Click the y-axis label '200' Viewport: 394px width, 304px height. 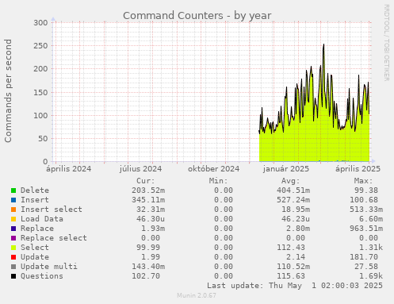click(40, 69)
